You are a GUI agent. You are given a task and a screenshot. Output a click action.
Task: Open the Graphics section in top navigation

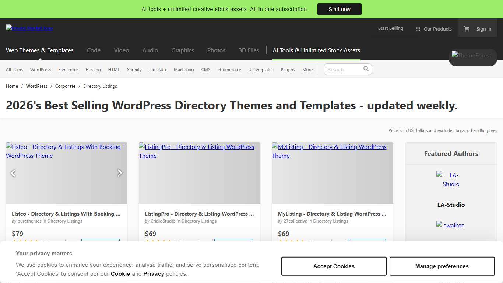coord(182,50)
